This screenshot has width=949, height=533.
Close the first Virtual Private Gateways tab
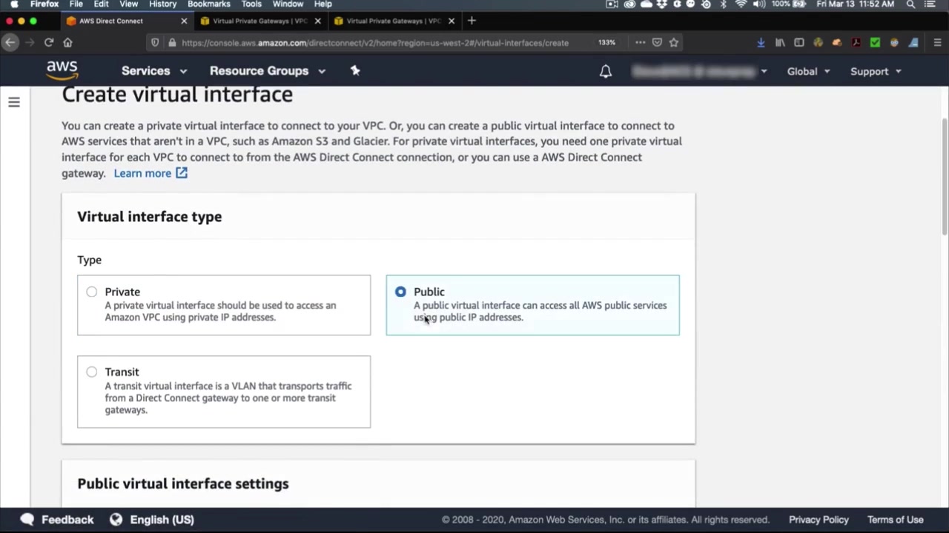coord(317,21)
